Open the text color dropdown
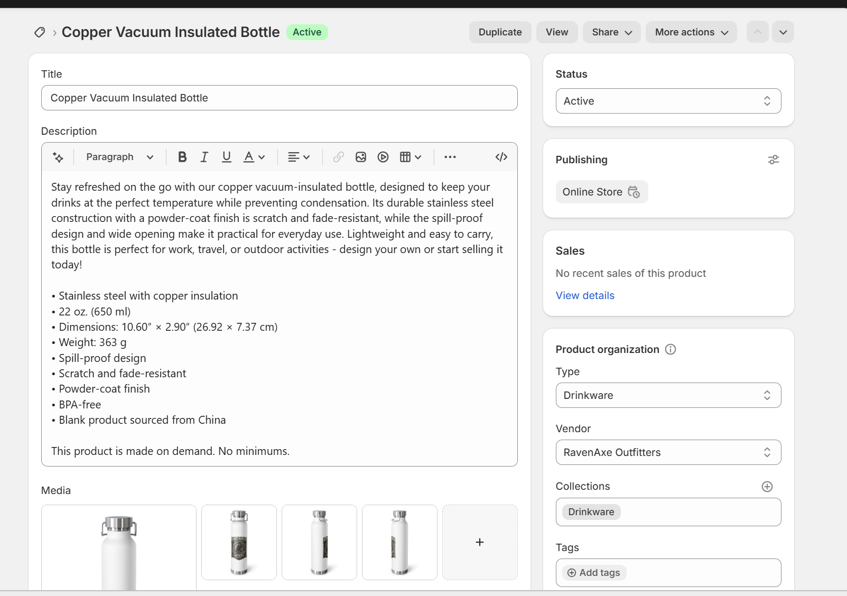The height and width of the screenshot is (596, 847). click(254, 157)
